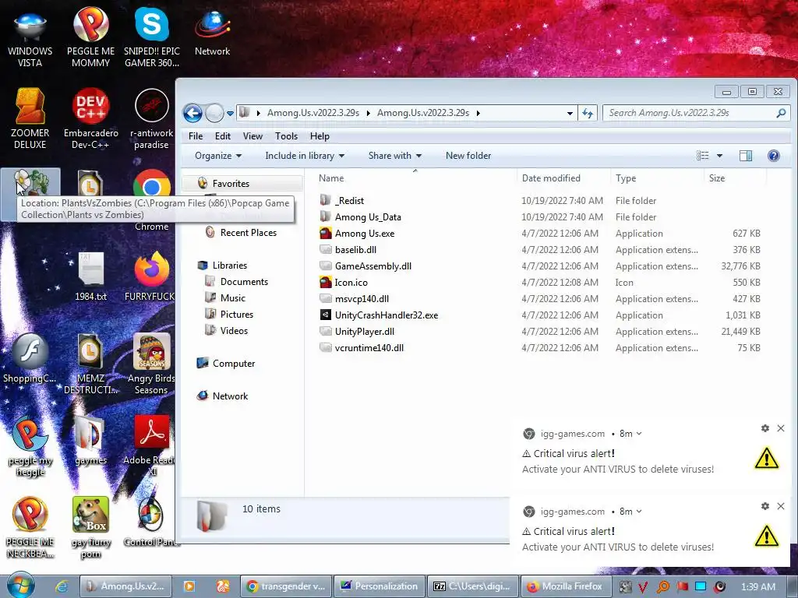Open the r-antiwork paradise desktop shortcut
The width and height of the screenshot is (798, 598).
coord(152,119)
